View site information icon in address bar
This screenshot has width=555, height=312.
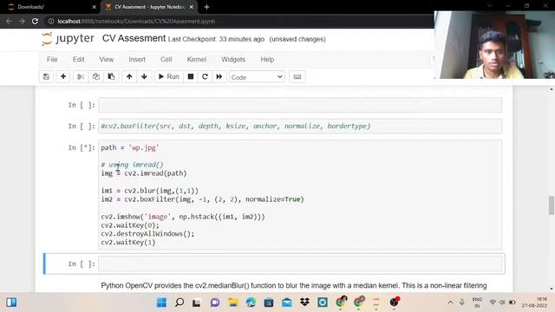pyautogui.click(x=51, y=21)
